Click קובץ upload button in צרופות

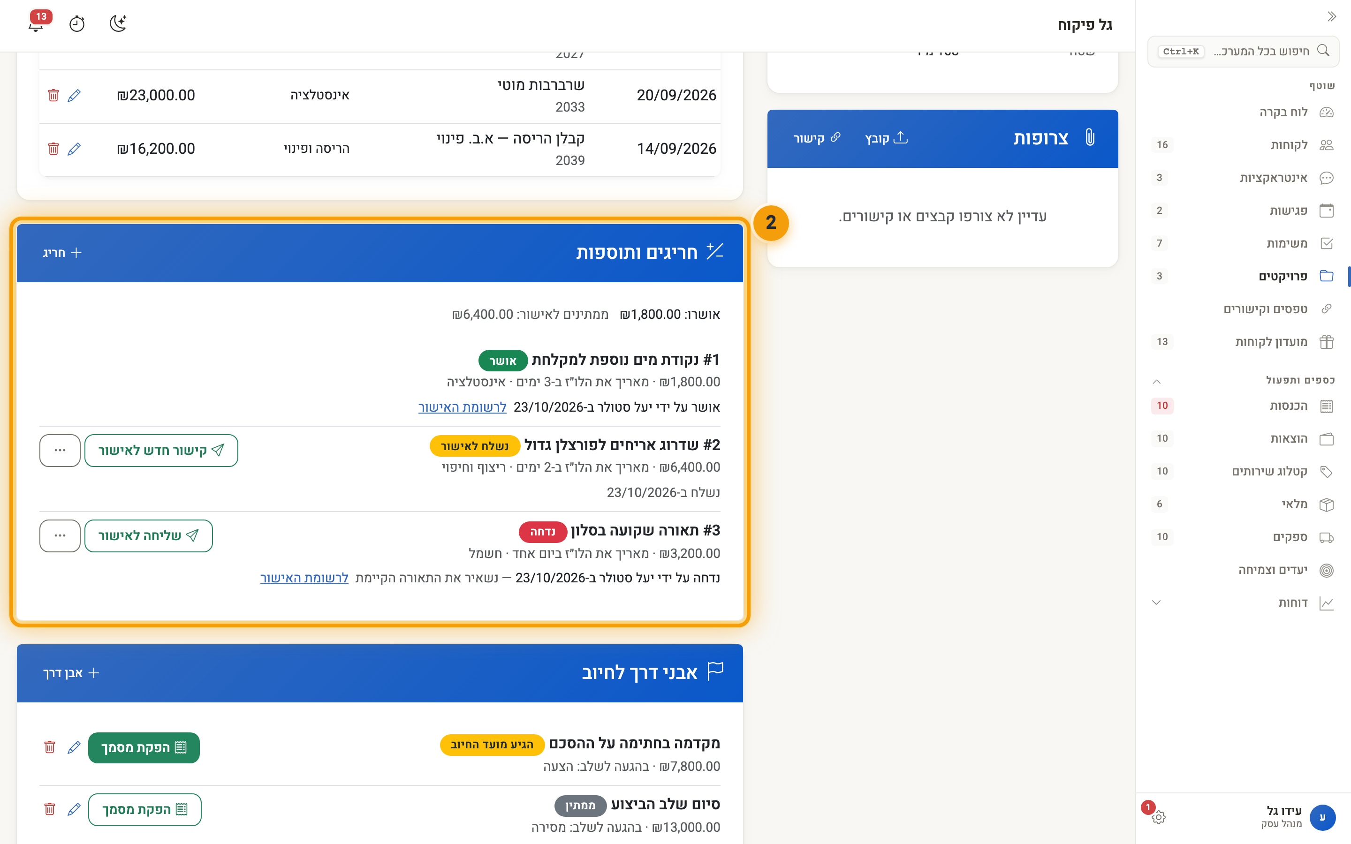[887, 138]
